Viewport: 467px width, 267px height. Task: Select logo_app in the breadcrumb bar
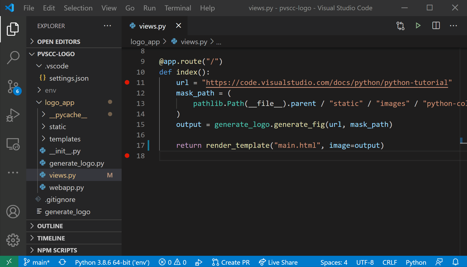click(x=145, y=41)
